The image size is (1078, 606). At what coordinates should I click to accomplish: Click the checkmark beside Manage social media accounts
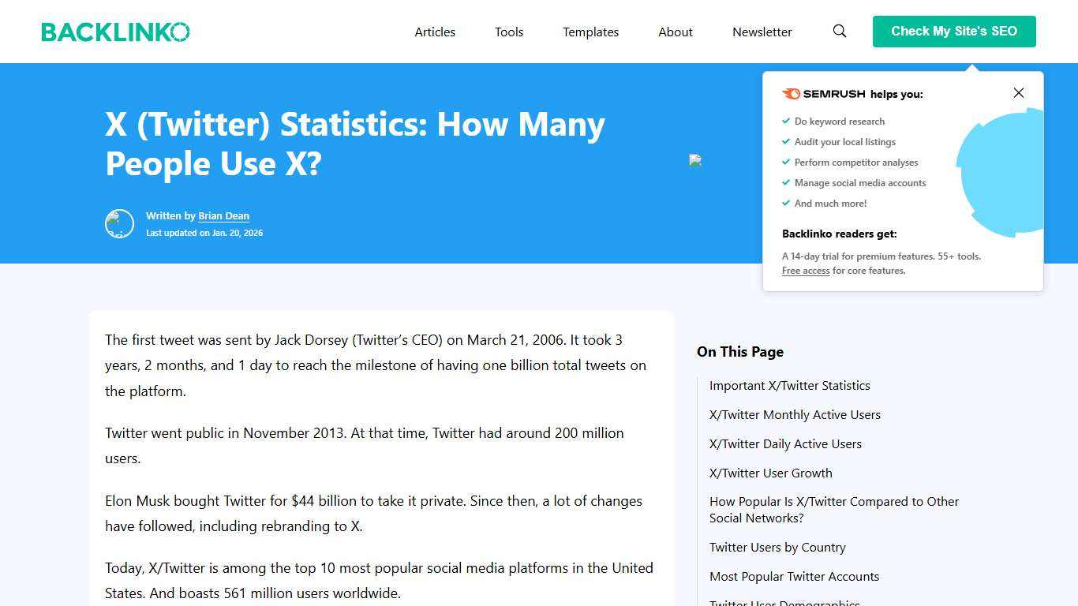coord(786,182)
